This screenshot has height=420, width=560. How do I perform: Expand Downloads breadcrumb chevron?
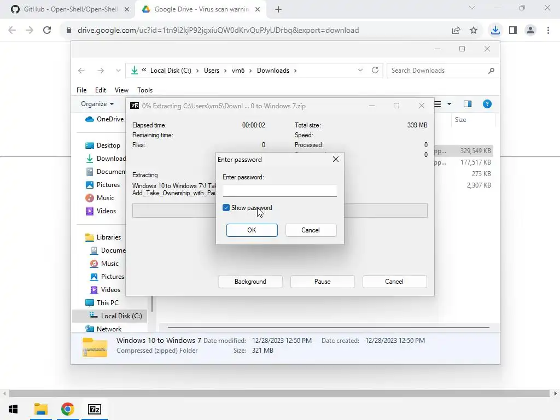295,71
